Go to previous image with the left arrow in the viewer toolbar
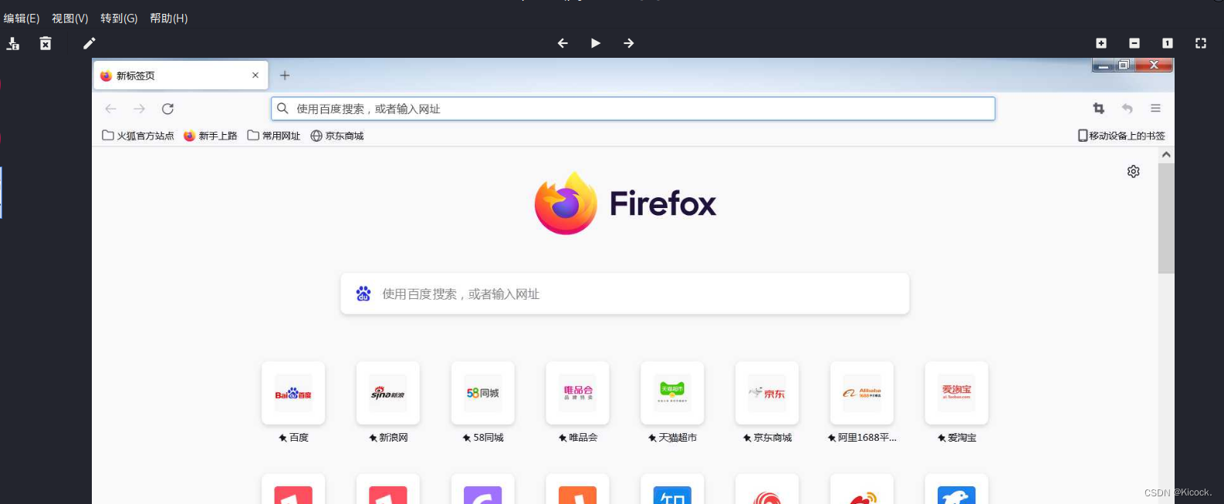The height and width of the screenshot is (504, 1224). 563,43
